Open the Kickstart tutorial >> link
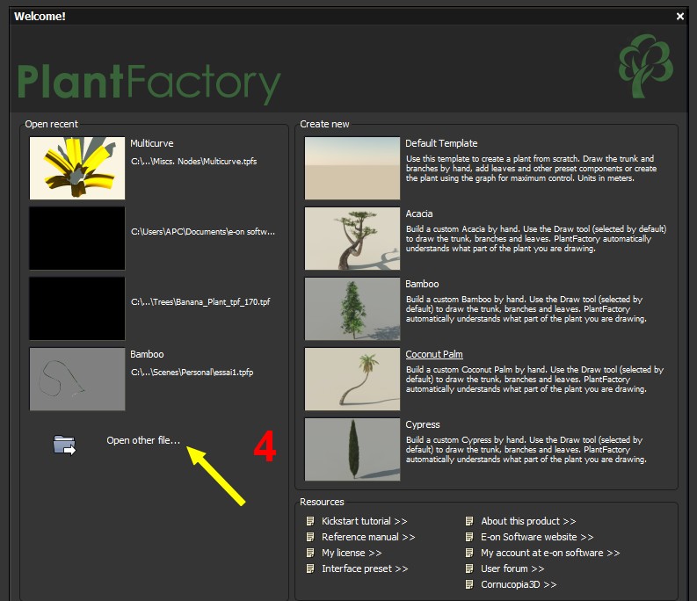 point(365,521)
